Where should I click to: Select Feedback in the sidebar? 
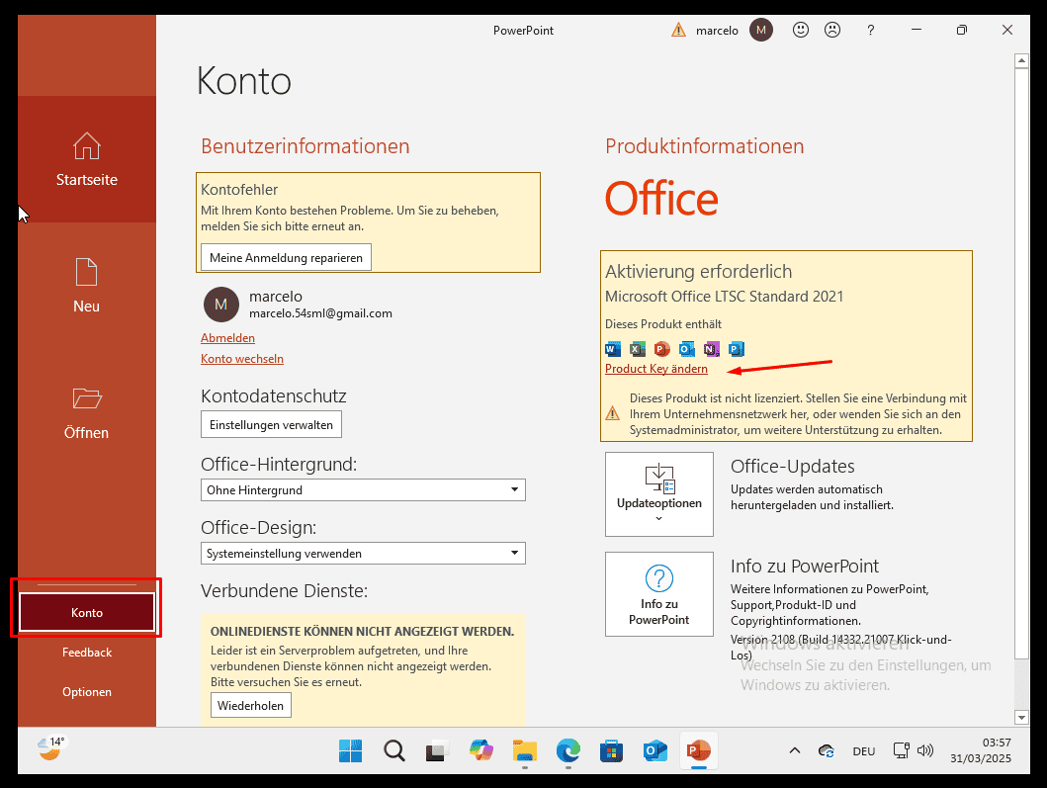point(87,653)
